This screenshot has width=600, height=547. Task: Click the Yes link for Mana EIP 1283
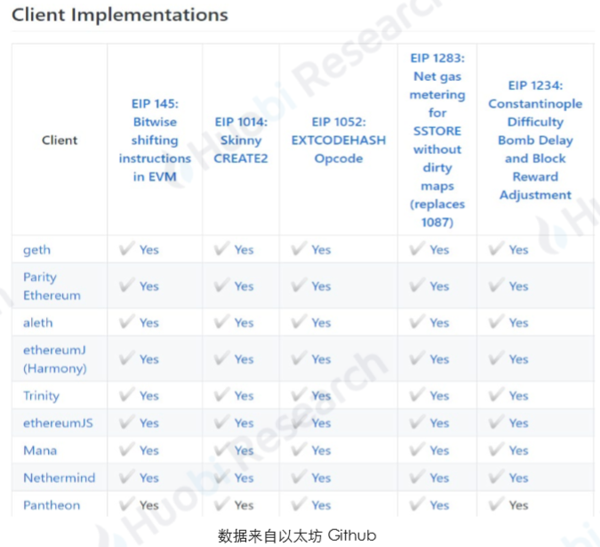(x=439, y=451)
